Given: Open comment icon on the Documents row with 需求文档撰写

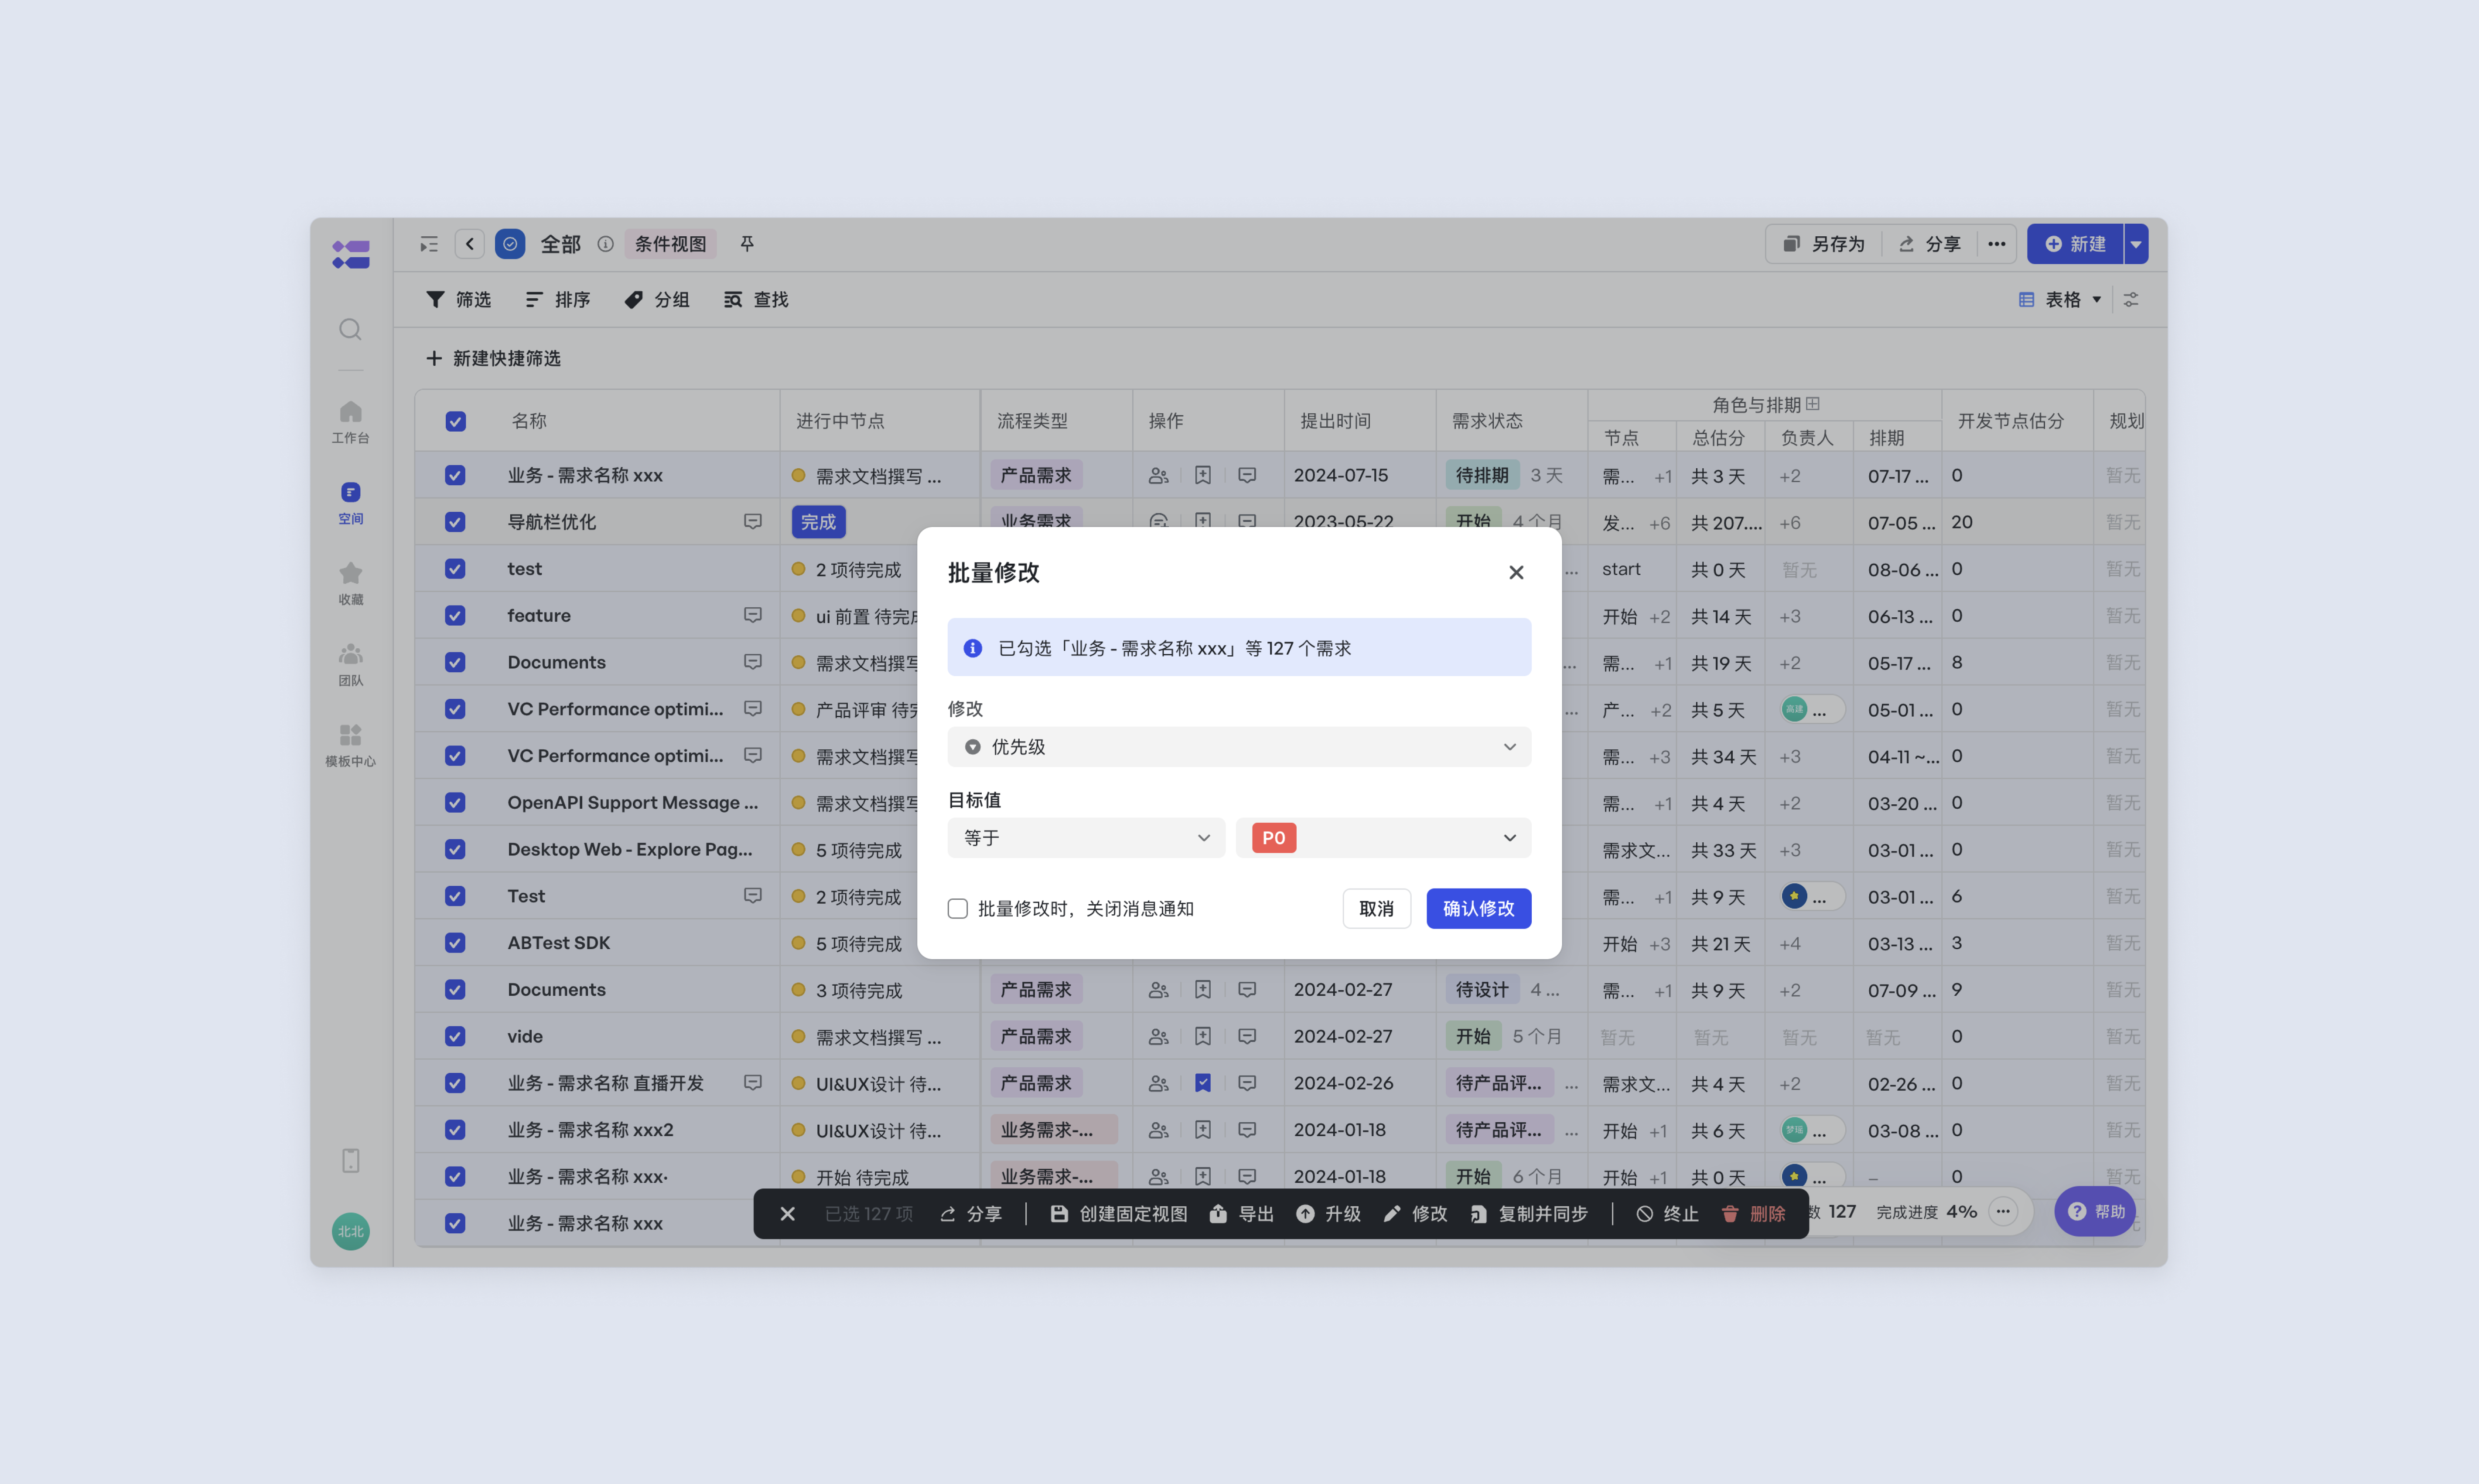Looking at the screenshot, I should coord(752,662).
